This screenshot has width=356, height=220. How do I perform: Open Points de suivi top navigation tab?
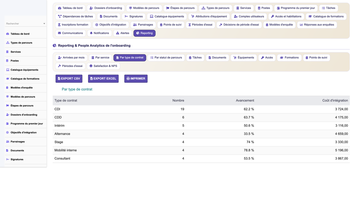[x=171, y=25]
